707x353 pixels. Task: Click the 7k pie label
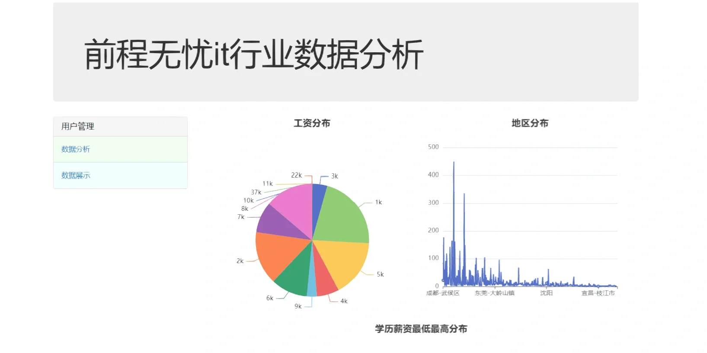tap(241, 217)
